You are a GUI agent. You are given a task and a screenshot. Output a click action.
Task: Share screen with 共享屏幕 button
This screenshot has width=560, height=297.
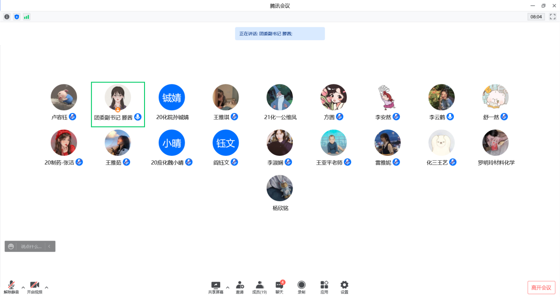point(216,287)
